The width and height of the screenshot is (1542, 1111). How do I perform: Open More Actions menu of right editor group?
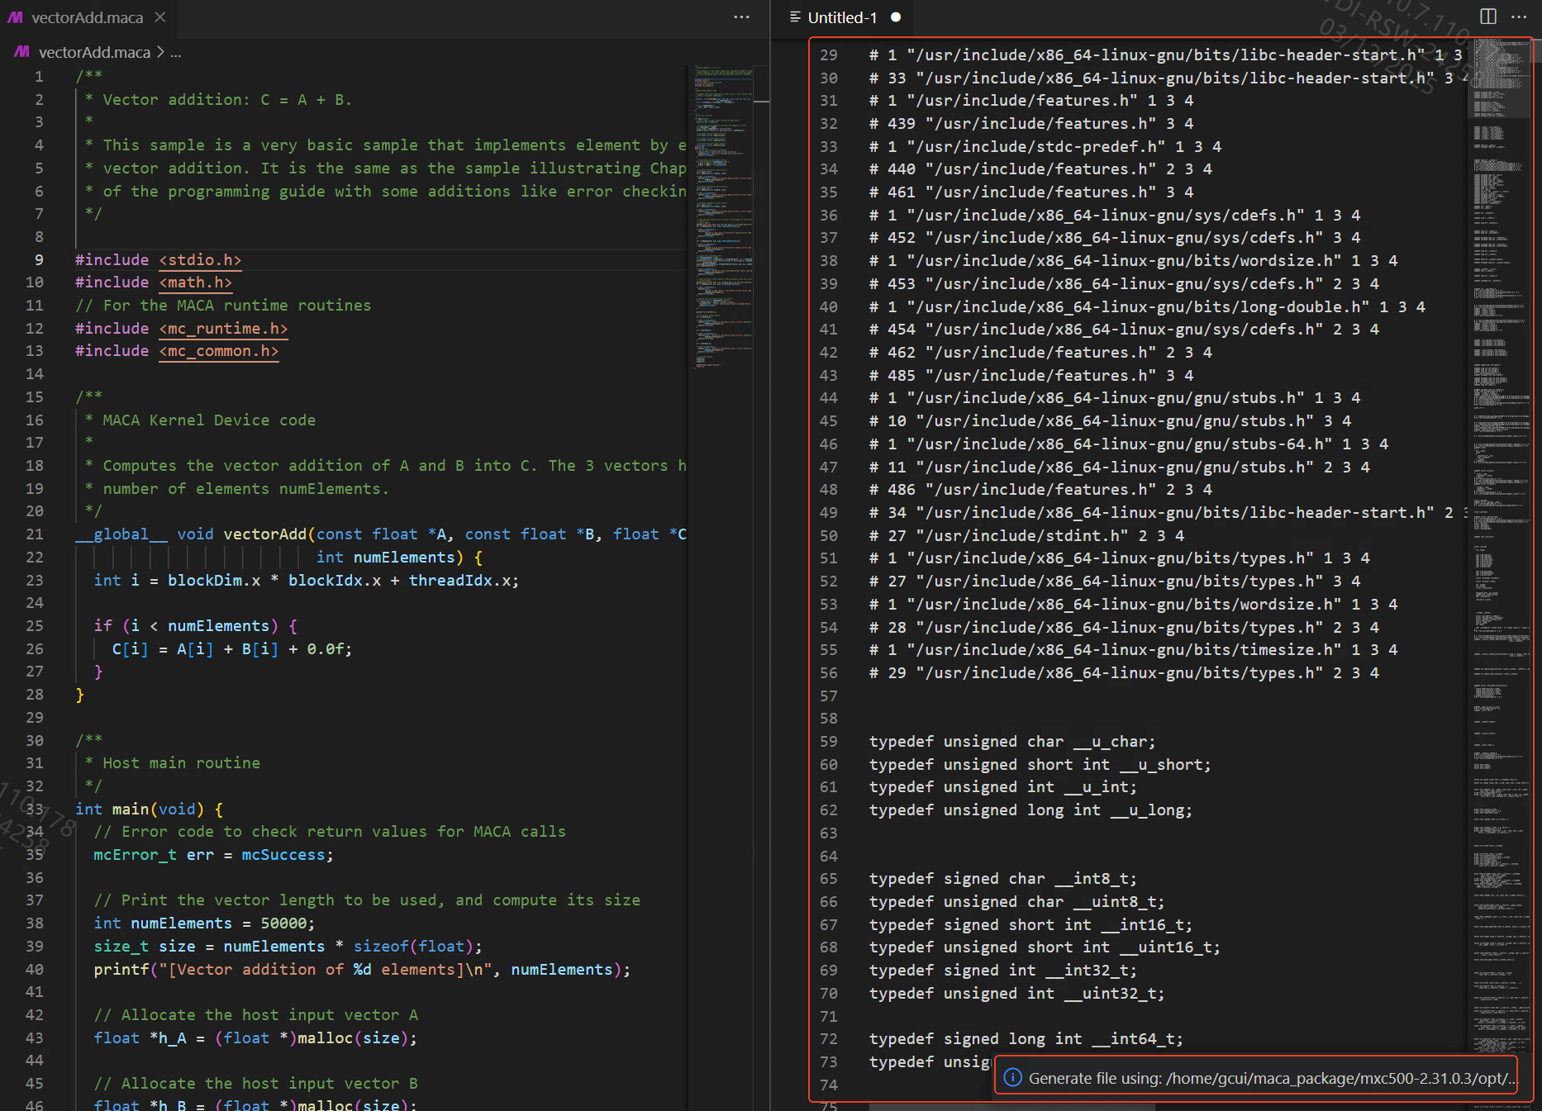coord(1519,17)
